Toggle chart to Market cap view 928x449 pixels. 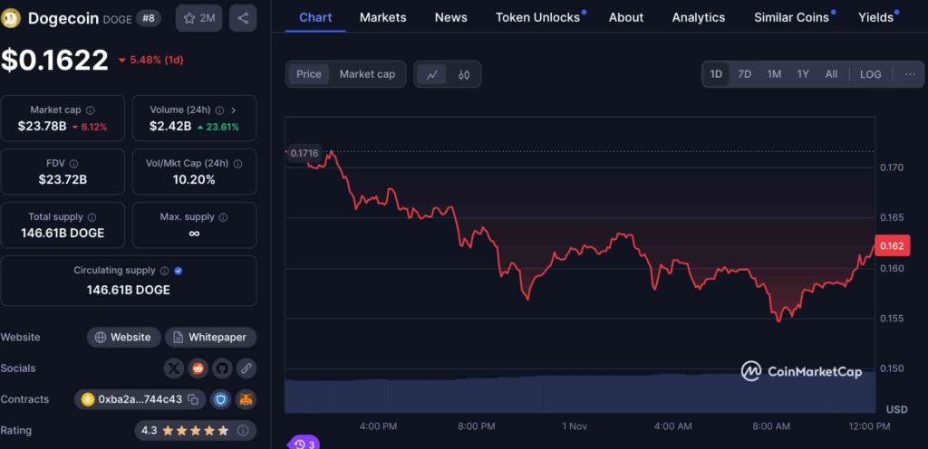pyautogui.click(x=367, y=74)
